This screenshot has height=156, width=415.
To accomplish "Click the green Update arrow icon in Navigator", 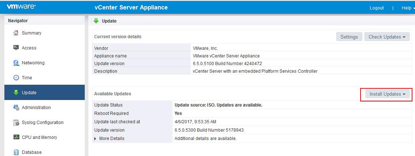I will 16,92.
